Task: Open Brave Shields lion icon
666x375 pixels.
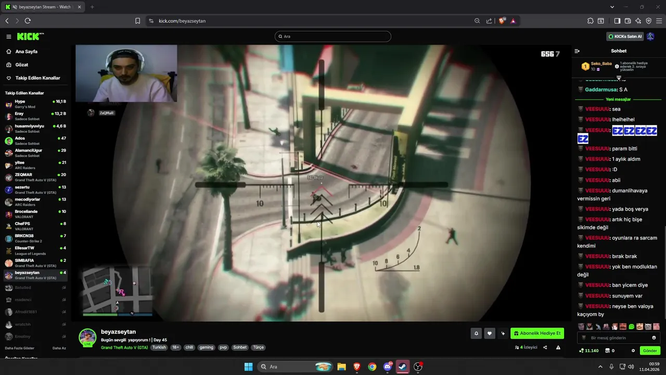Action: [502, 21]
